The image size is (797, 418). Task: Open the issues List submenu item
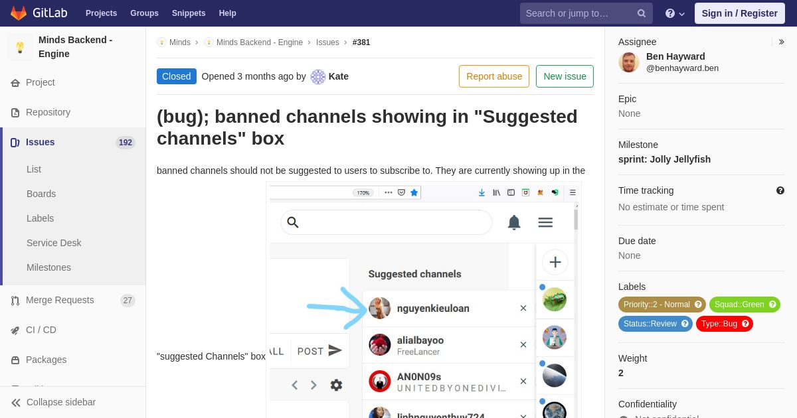click(x=34, y=169)
